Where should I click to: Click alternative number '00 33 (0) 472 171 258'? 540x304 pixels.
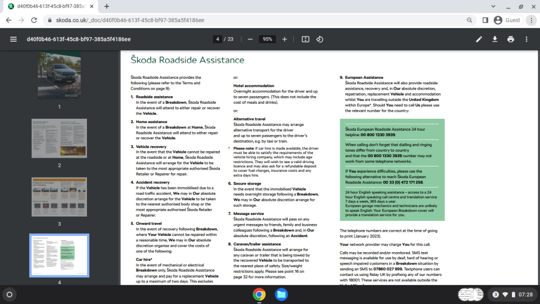(x=403, y=183)
